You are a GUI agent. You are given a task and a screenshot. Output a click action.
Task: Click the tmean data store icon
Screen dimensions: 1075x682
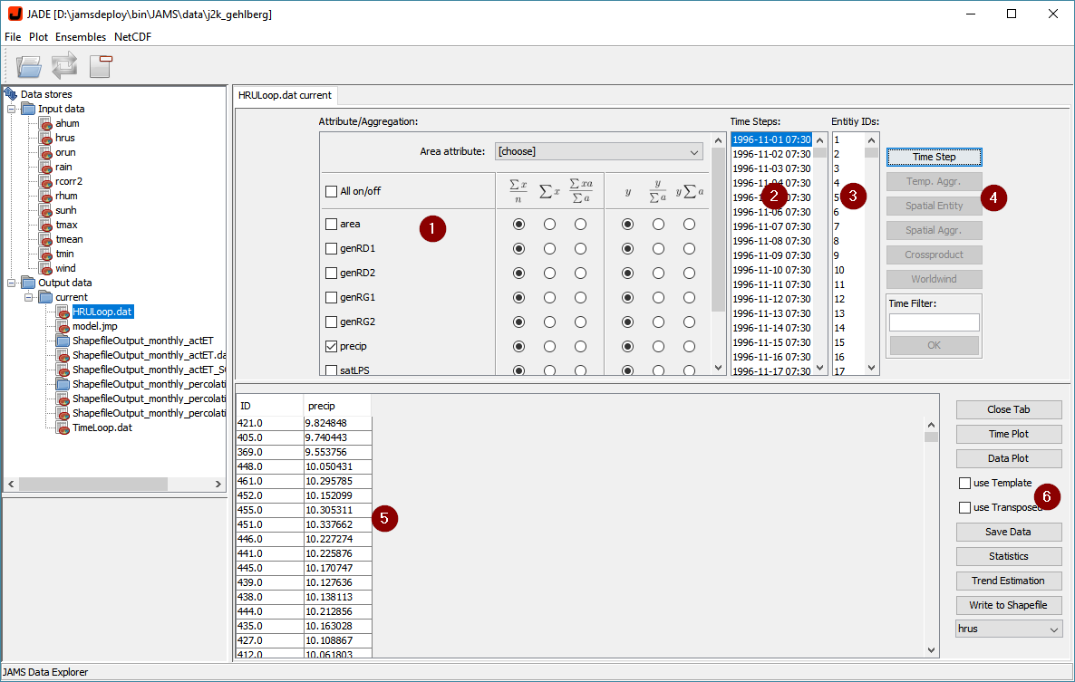click(45, 239)
